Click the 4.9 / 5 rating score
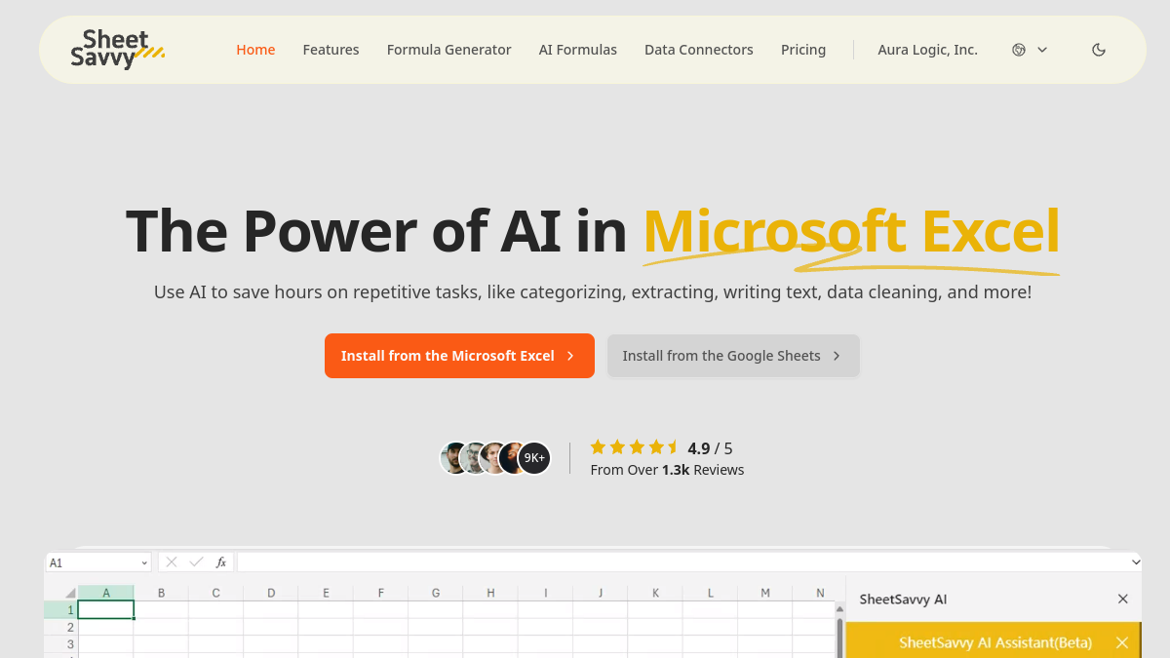Screen dimensions: 1170x658 [x=710, y=448]
